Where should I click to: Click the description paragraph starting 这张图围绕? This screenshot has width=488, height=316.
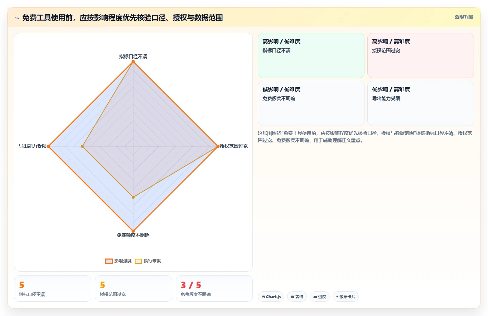click(x=365, y=137)
